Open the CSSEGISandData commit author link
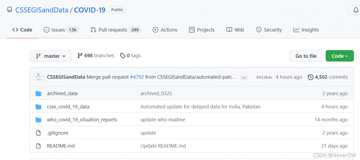Viewport: 360px width, 160px height. [x=66, y=77]
